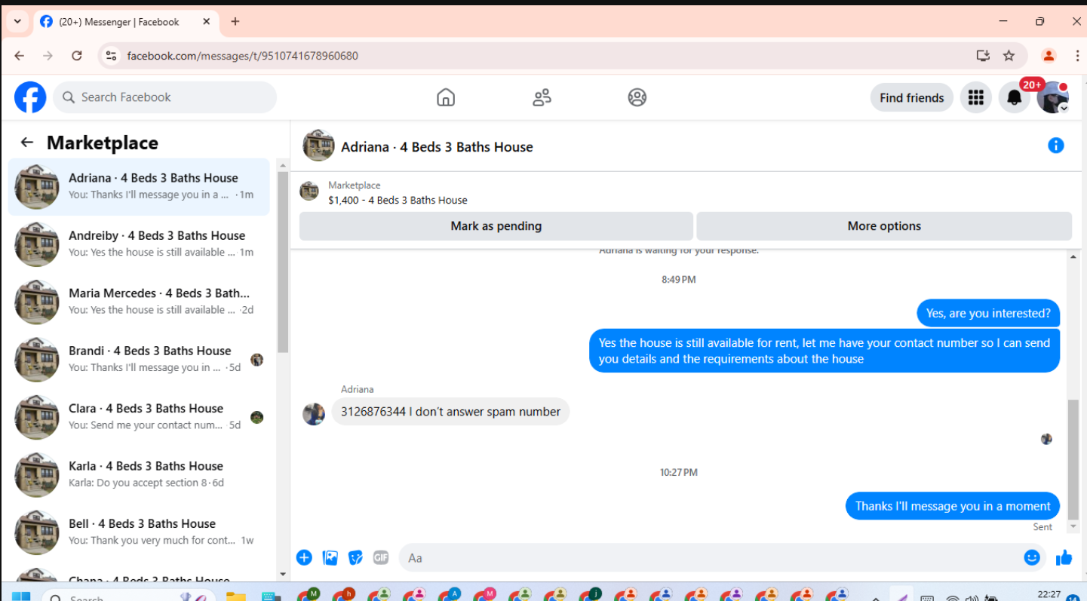Viewport: 1087px width, 601px height.
Task: Click the 10:27 PM timestamp
Action: click(x=679, y=473)
